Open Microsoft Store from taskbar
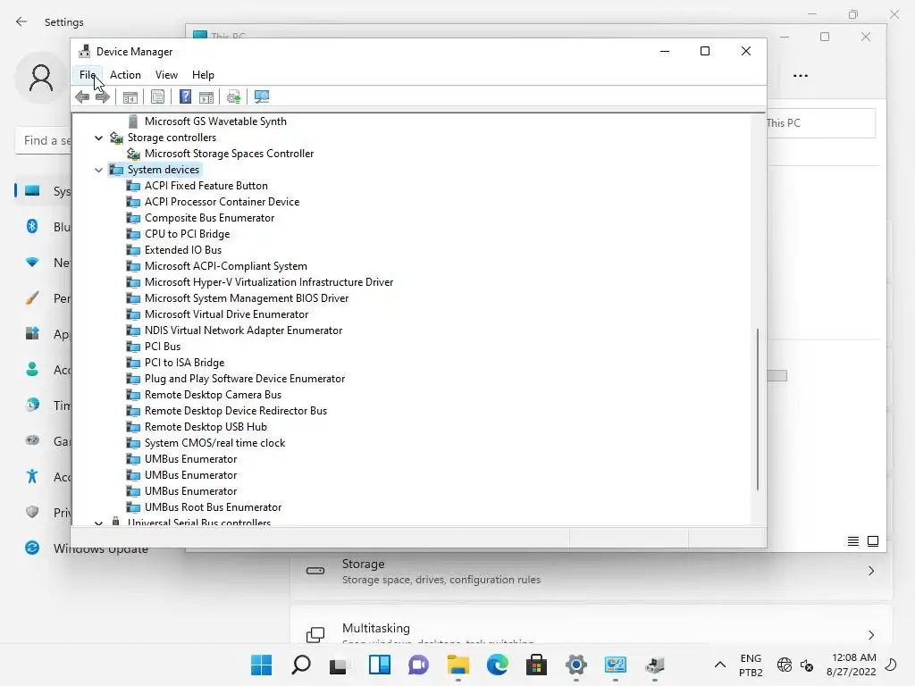The image size is (915, 686). [x=536, y=665]
